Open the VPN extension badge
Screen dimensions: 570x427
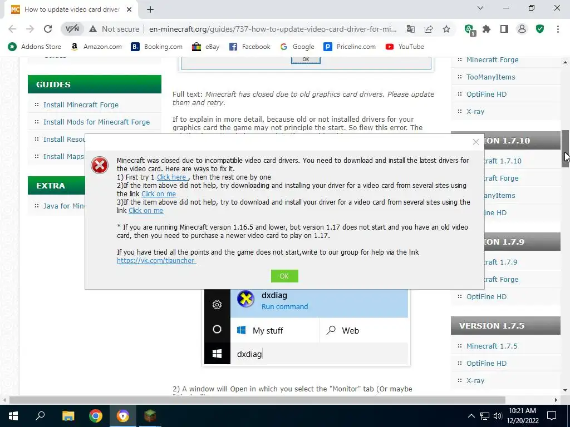pyautogui.click(x=72, y=29)
